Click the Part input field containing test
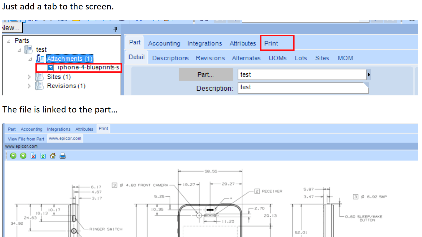422x237 pixels. point(302,75)
